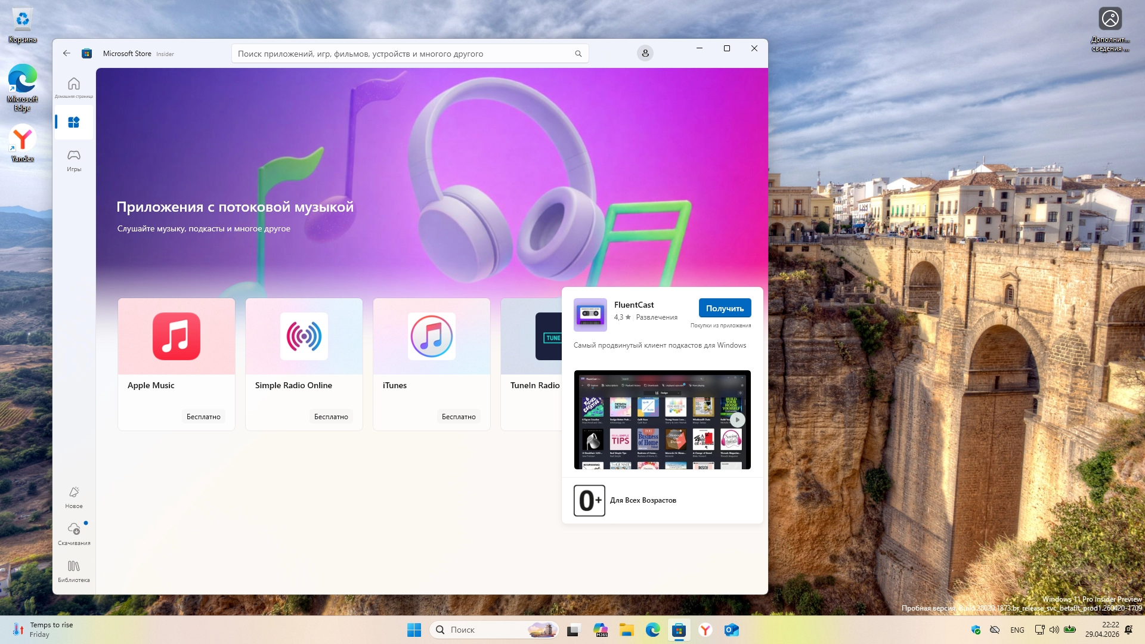
Task: Open the What's New sidebar item
Action: 74,497
